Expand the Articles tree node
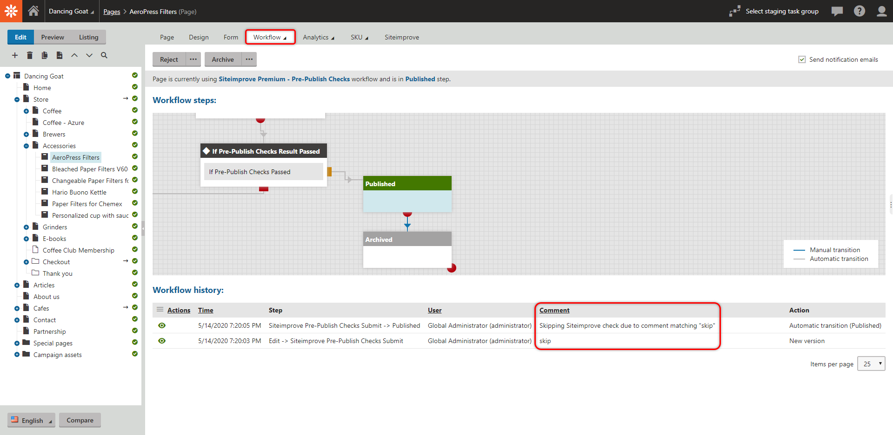This screenshot has width=893, height=435. [17, 285]
